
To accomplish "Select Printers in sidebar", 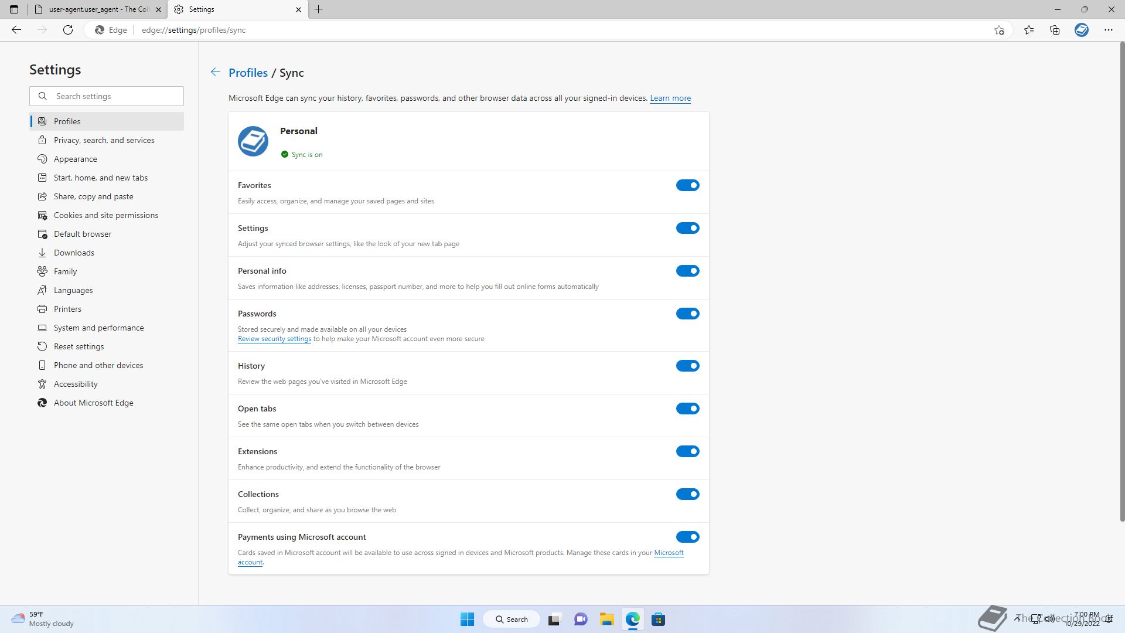I will tap(107, 309).
